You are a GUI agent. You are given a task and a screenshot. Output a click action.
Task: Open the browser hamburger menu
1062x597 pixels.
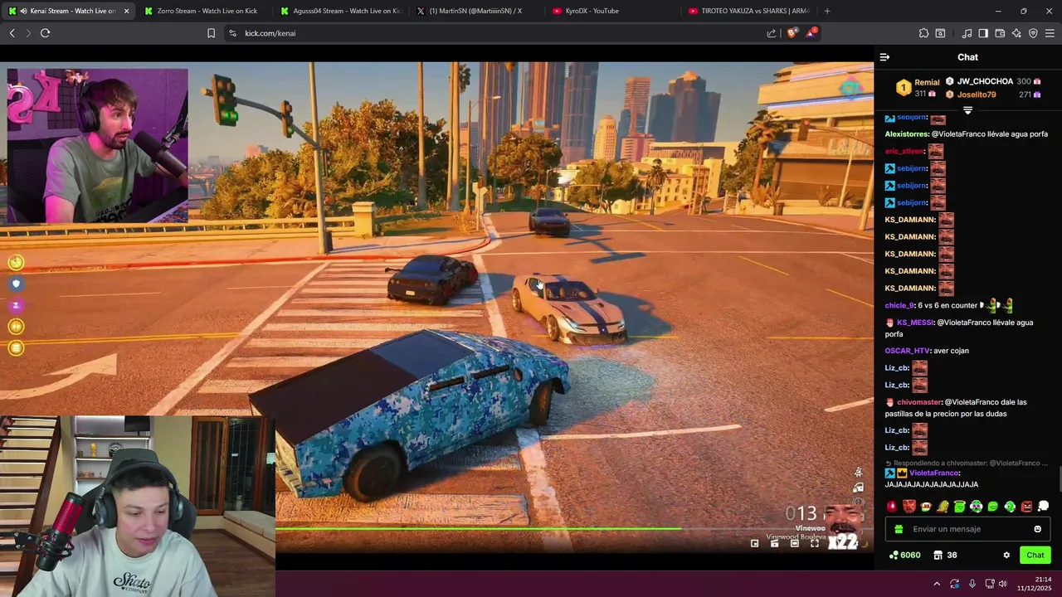click(1050, 33)
